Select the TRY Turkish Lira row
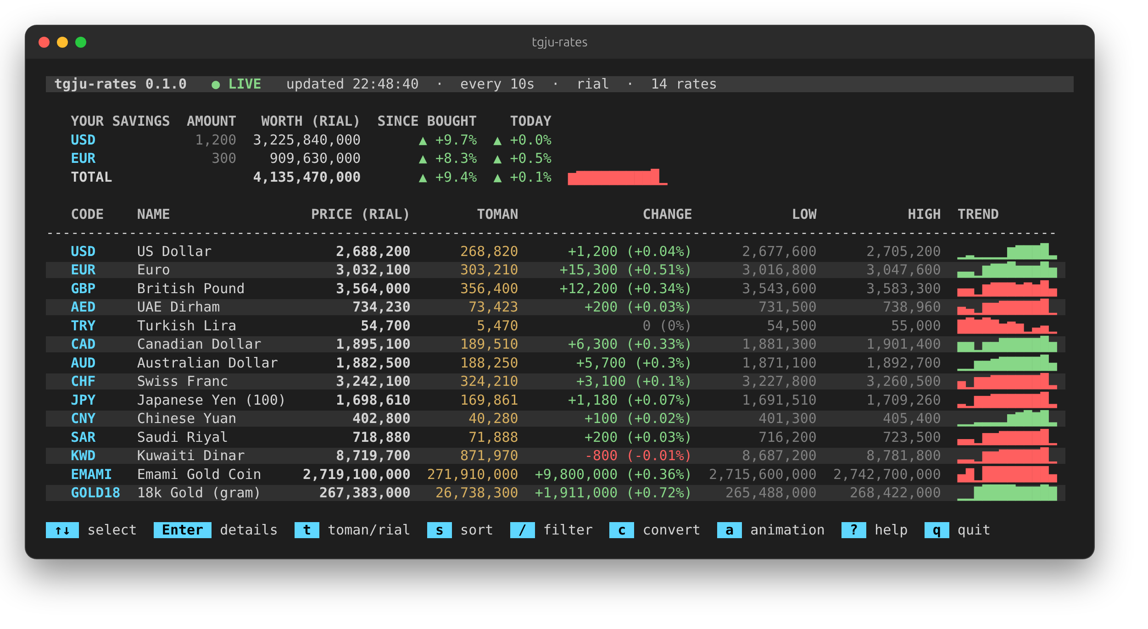 coord(555,326)
